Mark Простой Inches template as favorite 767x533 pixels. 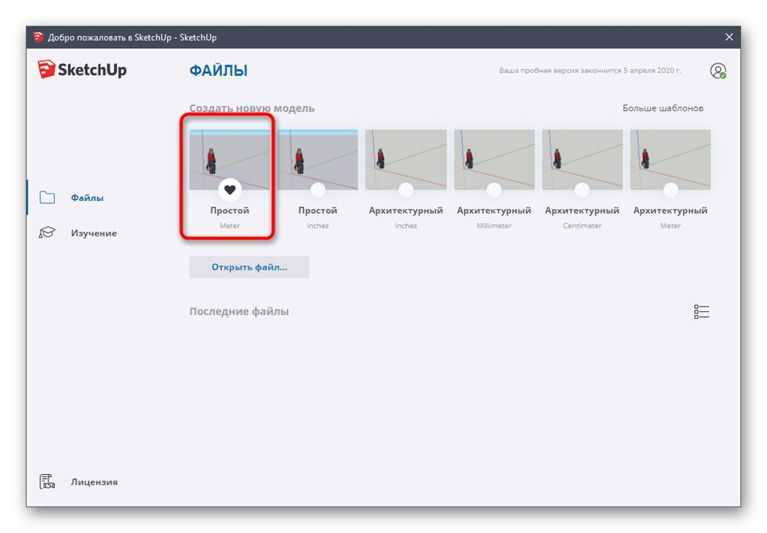click(318, 190)
